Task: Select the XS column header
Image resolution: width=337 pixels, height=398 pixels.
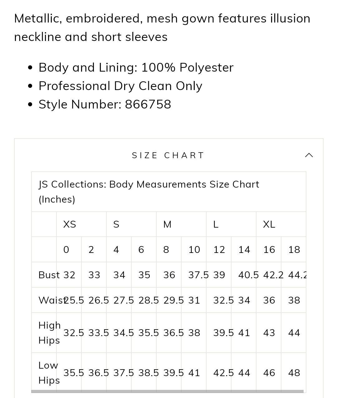Action: pyautogui.click(x=70, y=224)
